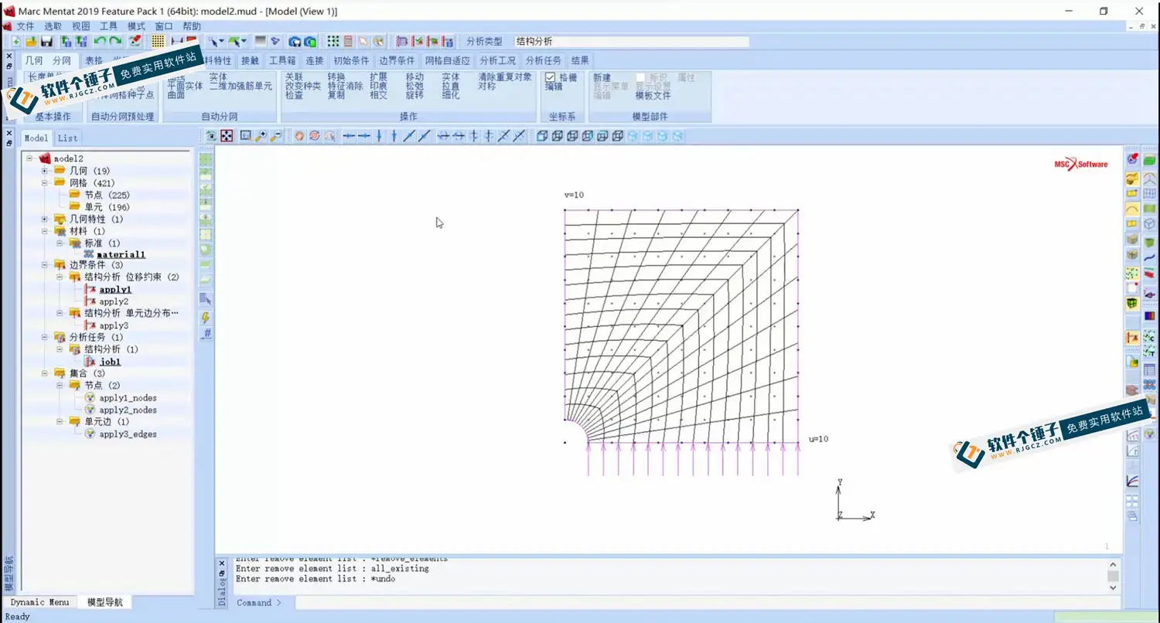This screenshot has height=623, width=1160.
Task: Collapse the 边界条件 (3) tree node
Action: click(x=45, y=265)
